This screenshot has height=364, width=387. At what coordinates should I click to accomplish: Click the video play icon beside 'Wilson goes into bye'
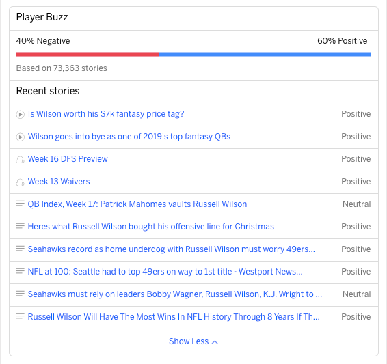[21, 137]
